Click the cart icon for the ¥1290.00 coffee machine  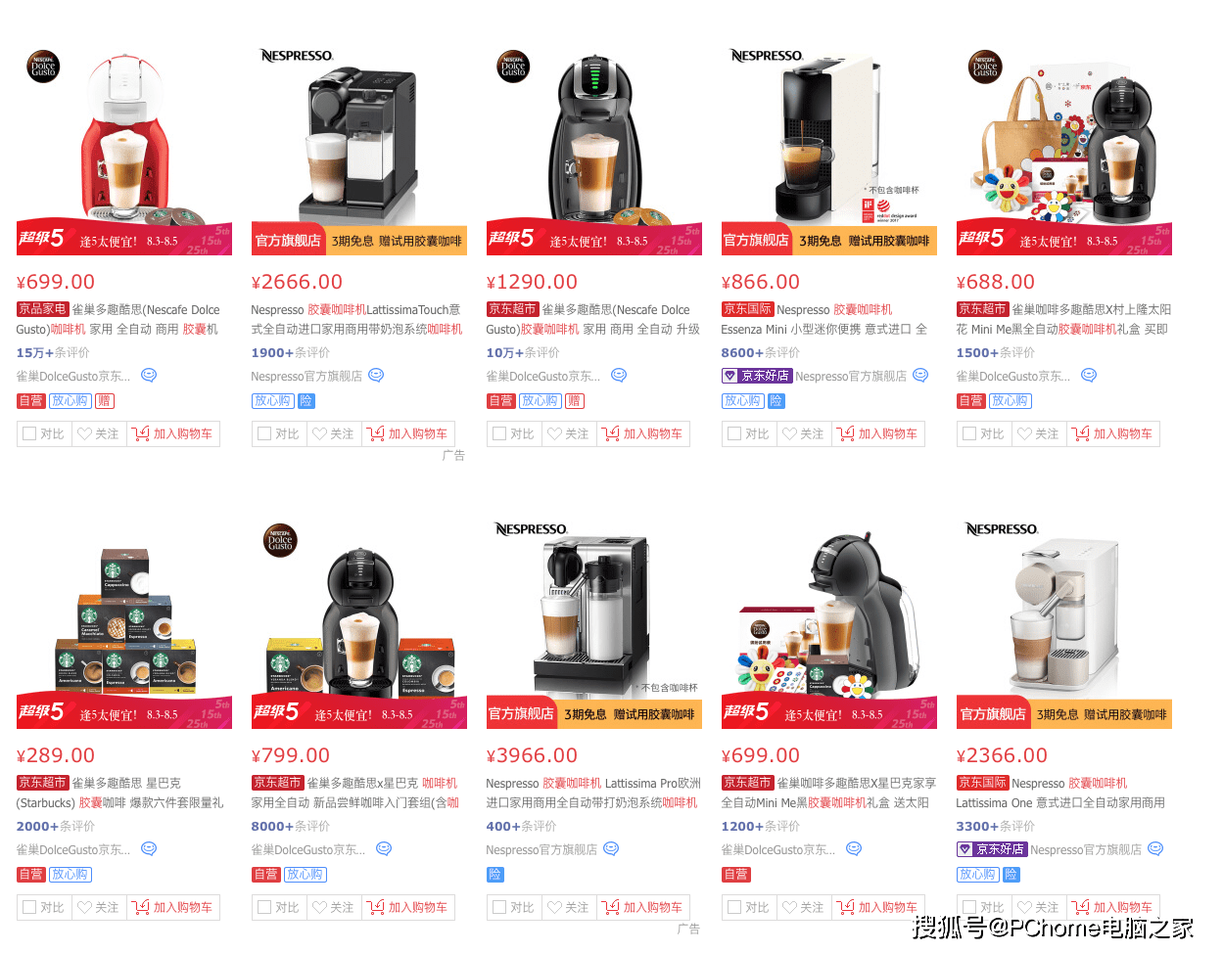(611, 433)
